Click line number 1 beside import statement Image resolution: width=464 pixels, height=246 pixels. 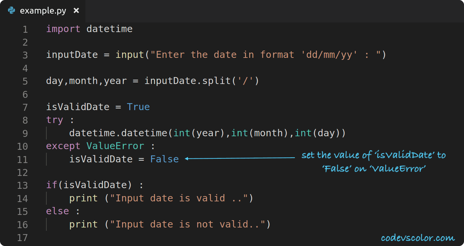[25, 29]
